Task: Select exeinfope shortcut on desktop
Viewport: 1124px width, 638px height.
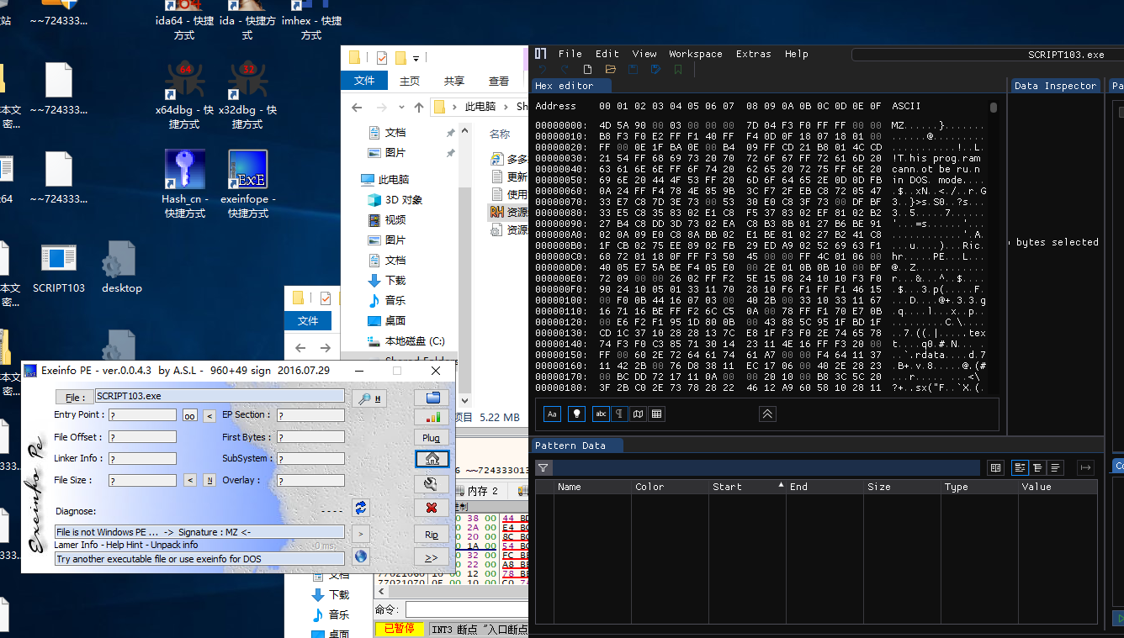Action: 247,184
